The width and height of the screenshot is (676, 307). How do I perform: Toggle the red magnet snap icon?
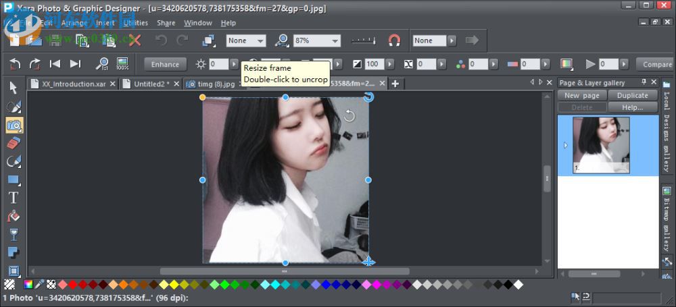tap(394, 40)
